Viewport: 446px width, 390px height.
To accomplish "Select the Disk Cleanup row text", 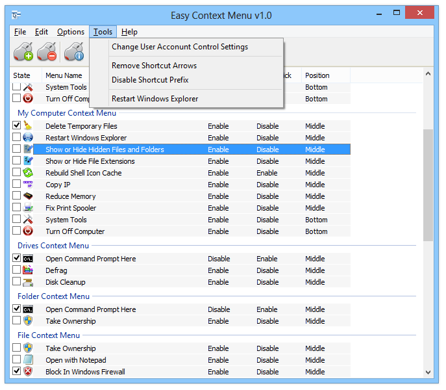I will [66, 282].
